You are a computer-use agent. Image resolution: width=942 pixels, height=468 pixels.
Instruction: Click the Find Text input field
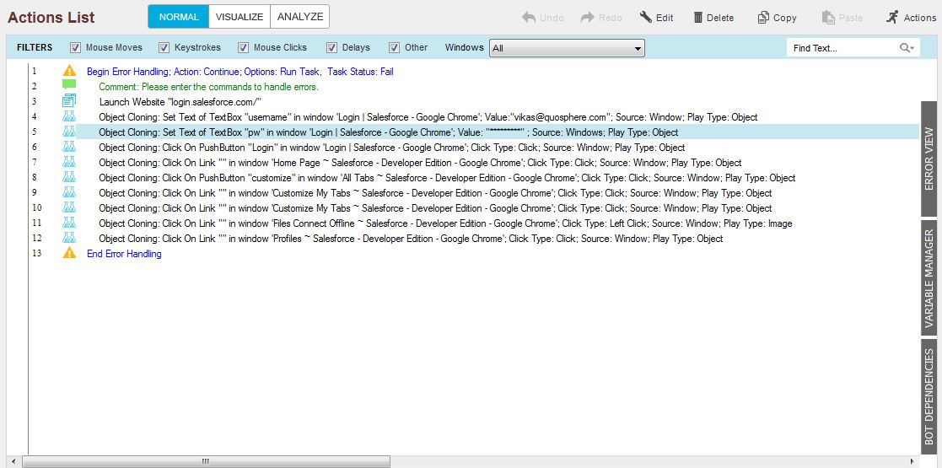tap(842, 48)
